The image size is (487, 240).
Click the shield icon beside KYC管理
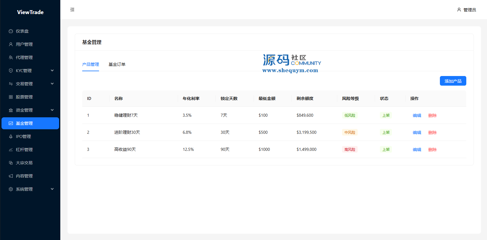(11, 71)
